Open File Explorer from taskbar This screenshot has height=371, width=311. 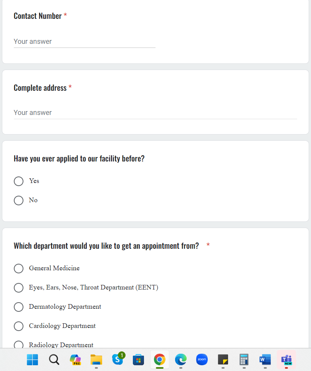point(96,360)
